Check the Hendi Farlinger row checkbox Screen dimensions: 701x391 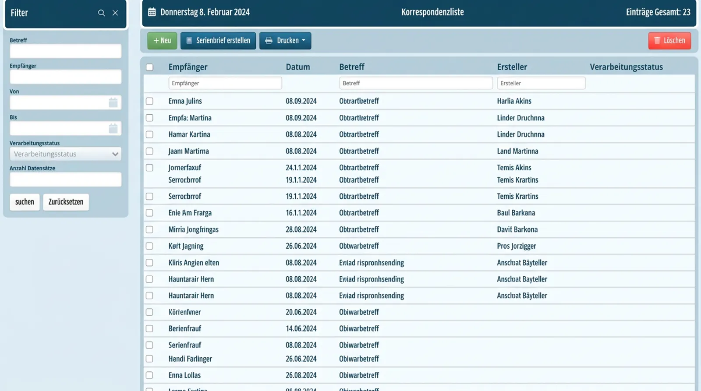point(150,359)
